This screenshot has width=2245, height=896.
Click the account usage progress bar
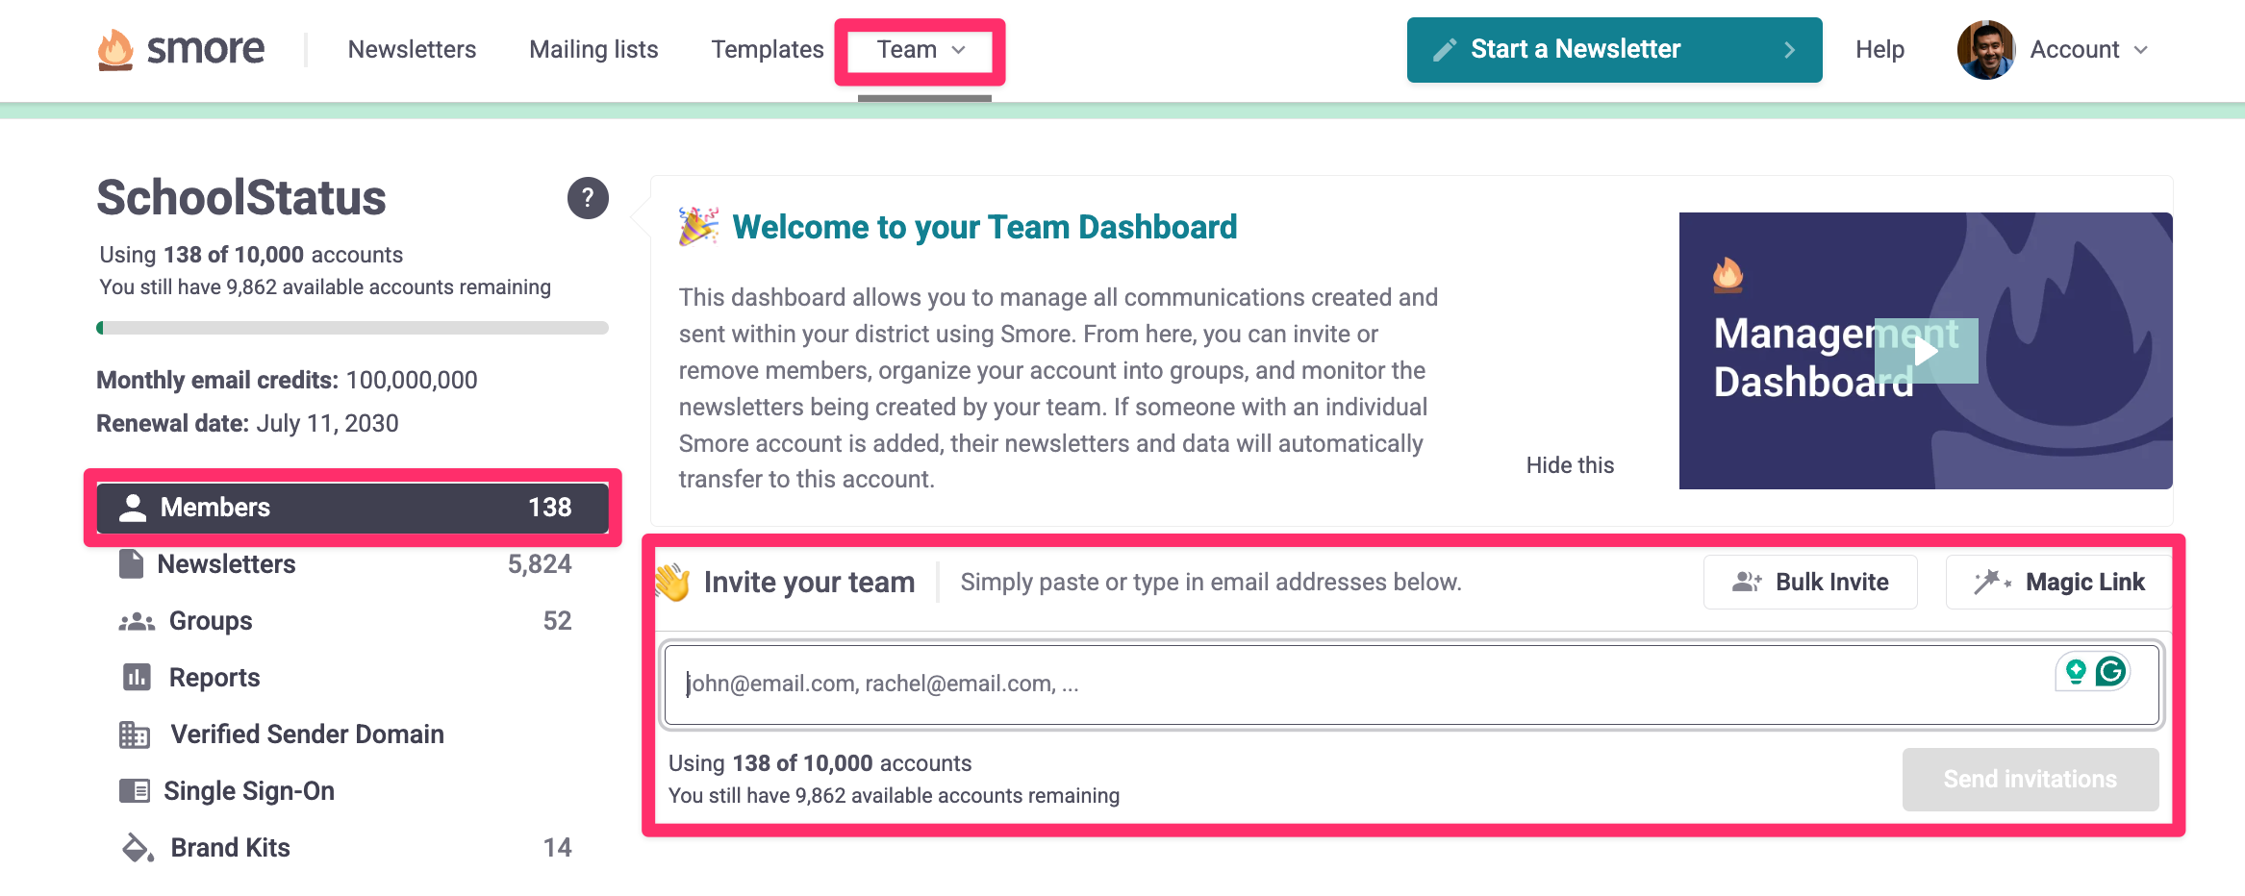click(352, 328)
